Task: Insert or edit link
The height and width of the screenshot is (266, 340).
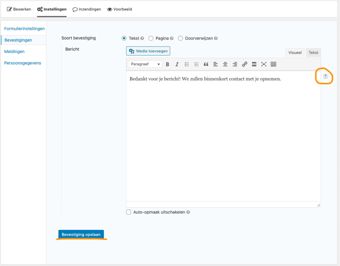Action: [x=245, y=64]
